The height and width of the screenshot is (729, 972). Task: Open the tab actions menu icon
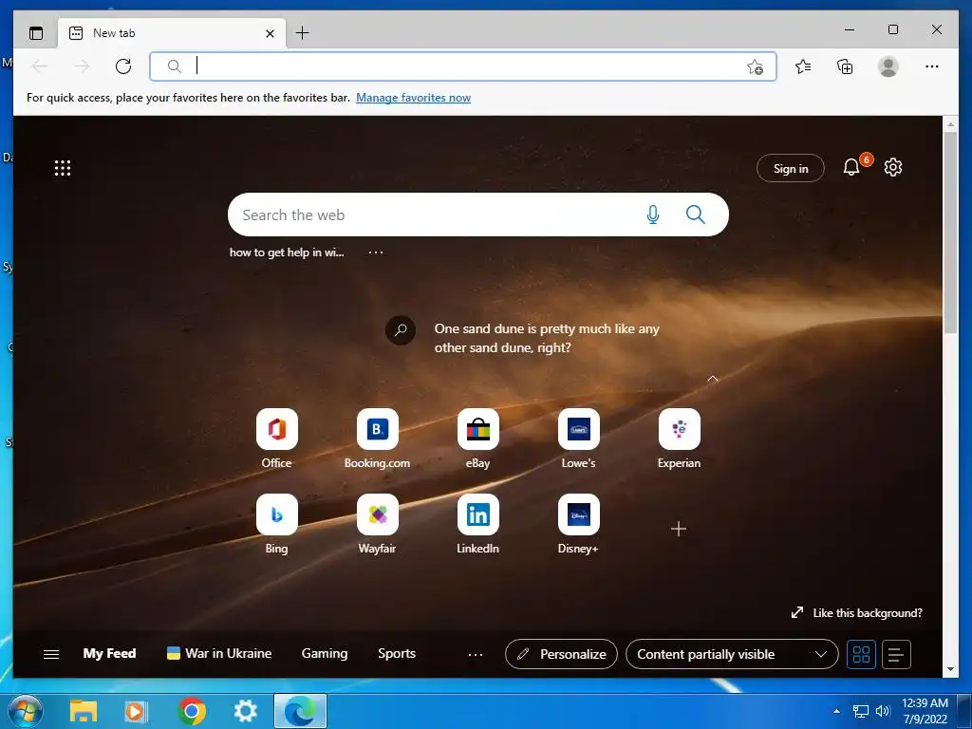pyautogui.click(x=36, y=33)
